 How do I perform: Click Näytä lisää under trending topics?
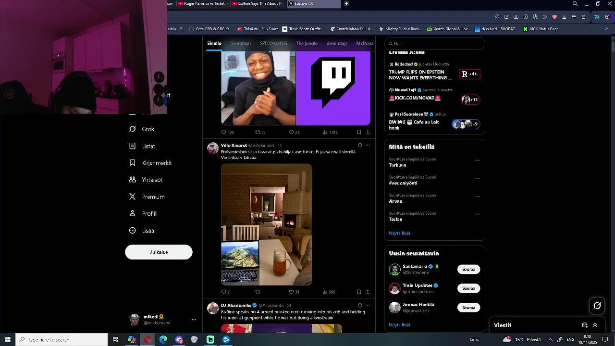399,233
